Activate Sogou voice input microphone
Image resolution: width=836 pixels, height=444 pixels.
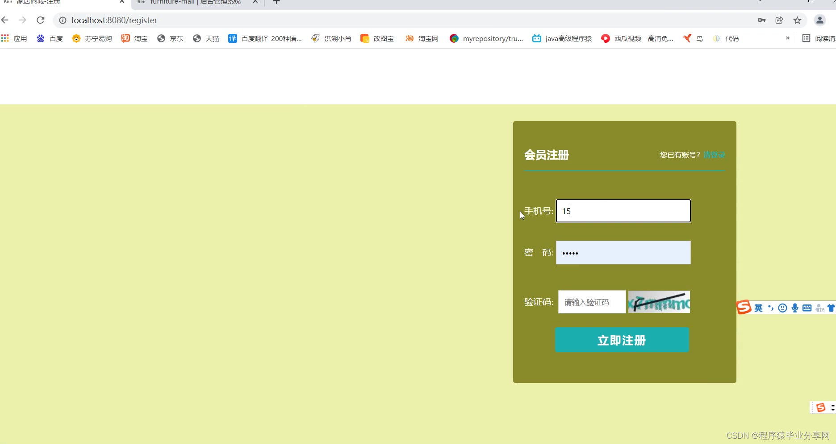795,308
